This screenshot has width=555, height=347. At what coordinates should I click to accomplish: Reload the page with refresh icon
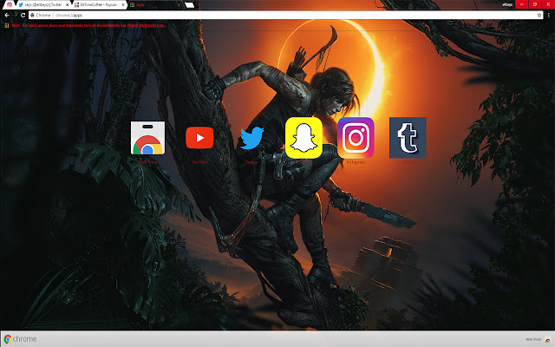pos(23,16)
